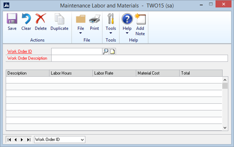Click the Description column header

[x=28, y=73]
